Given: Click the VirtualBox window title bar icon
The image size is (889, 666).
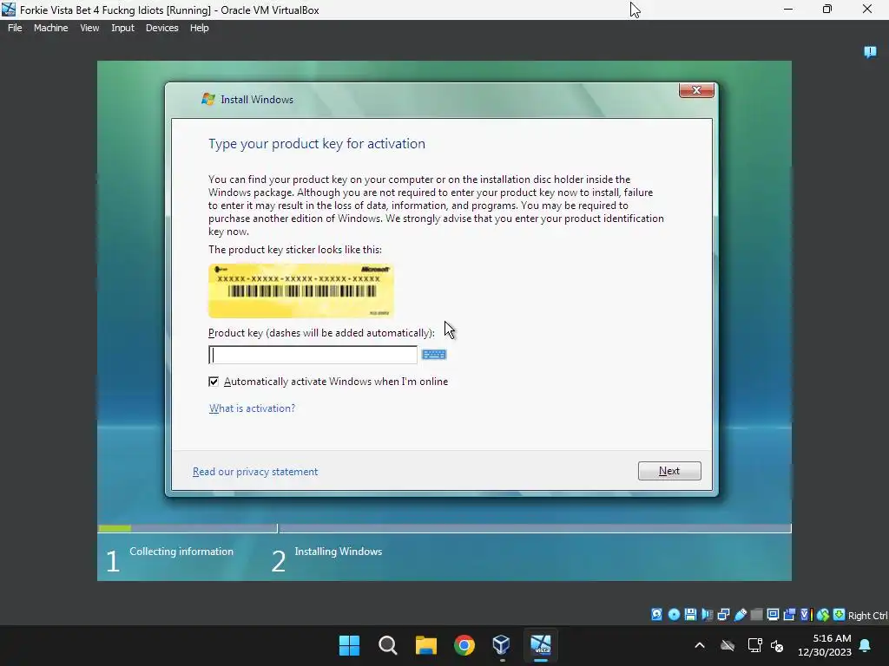Looking at the screenshot, I should click(9, 10).
